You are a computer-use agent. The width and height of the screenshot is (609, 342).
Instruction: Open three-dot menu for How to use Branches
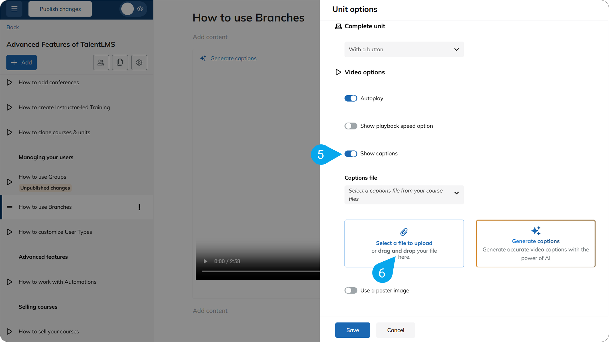[139, 207]
